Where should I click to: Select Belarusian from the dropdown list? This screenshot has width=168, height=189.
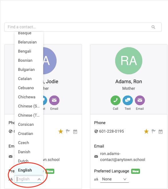click(29, 42)
